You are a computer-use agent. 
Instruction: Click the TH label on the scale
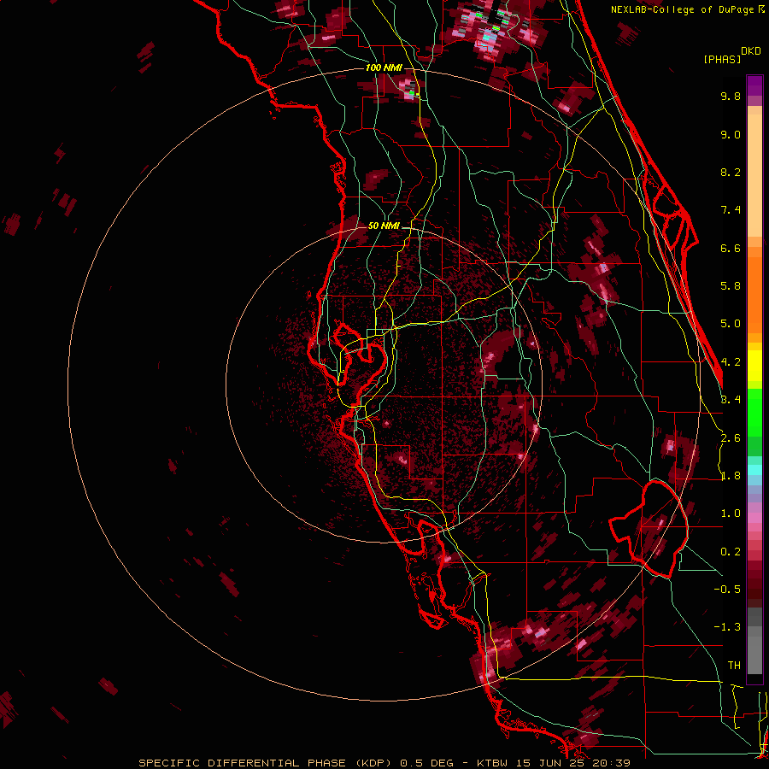point(734,666)
